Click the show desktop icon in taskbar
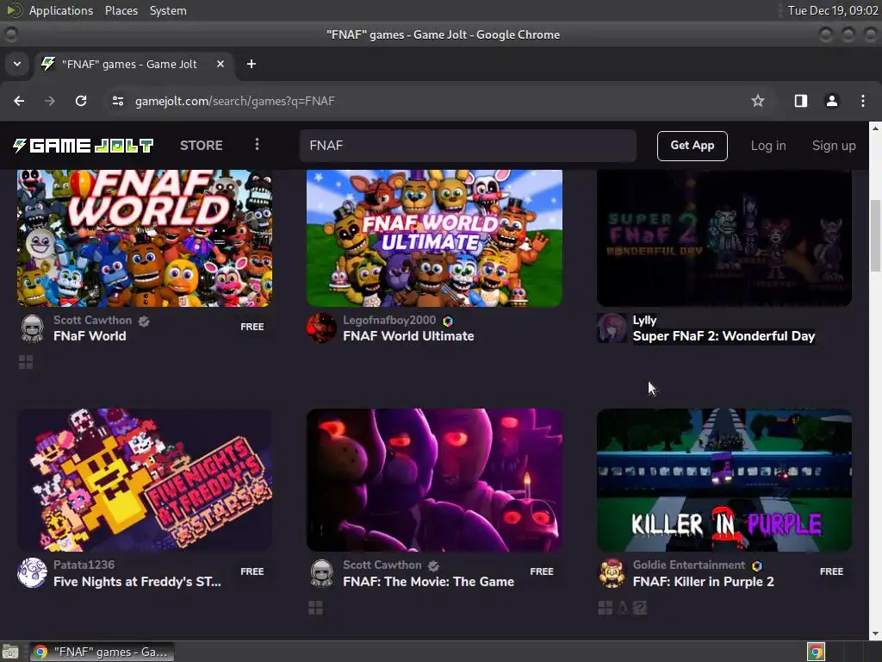 pos(10,652)
